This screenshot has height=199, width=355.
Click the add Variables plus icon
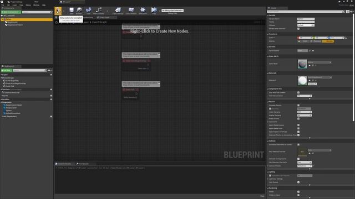(51, 99)
